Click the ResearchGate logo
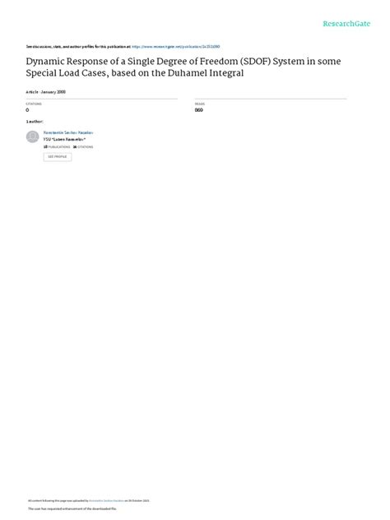This screenshot has width=390, height=520. pos(346,24)
